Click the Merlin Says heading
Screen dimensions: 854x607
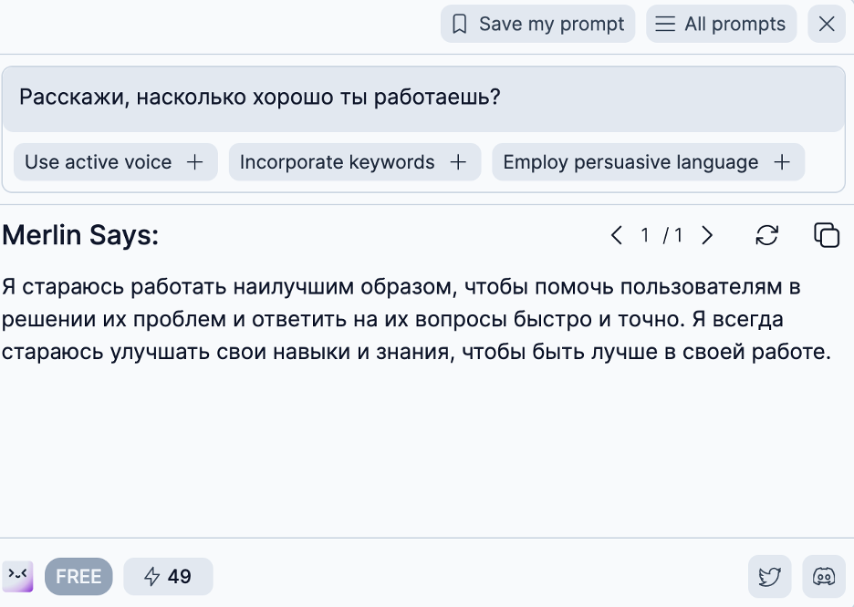pyautogui.click(x=80, y=236)
